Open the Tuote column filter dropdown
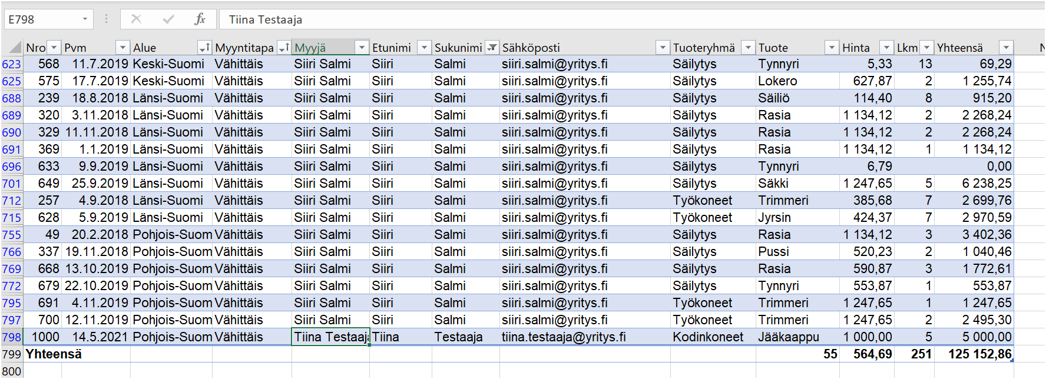Viewport: 1046px width, 379px height. 832,48
